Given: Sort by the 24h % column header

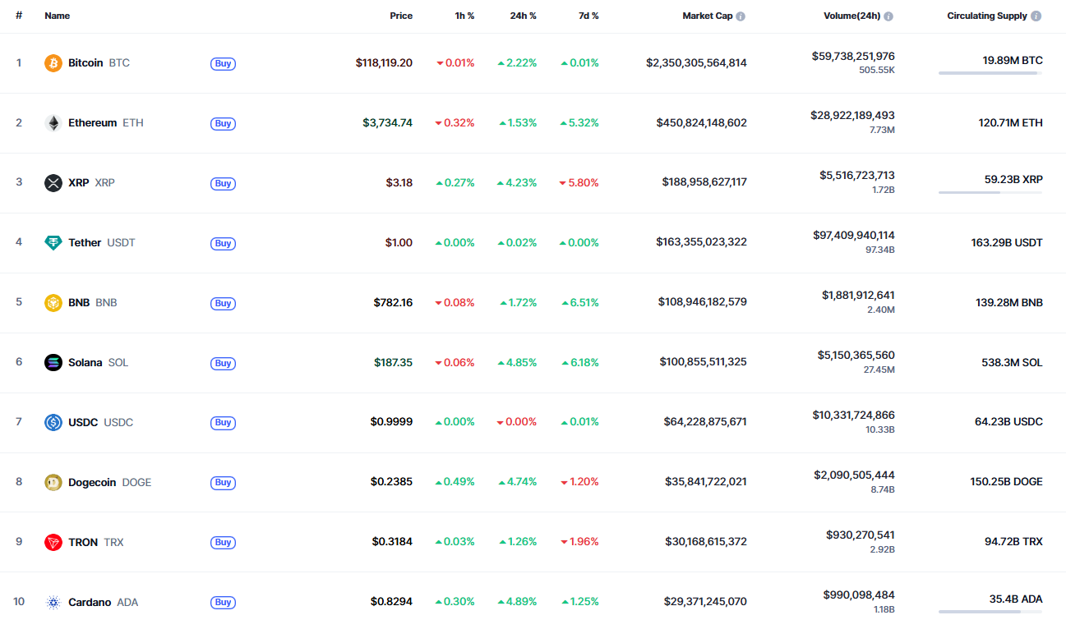Looking at the screenshot, I should click(523, 16).
